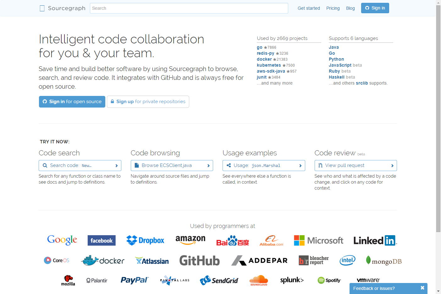Click the Intel logo
Image resolution: width=441 pixels, height=294 pixels.
click(347, 260)
